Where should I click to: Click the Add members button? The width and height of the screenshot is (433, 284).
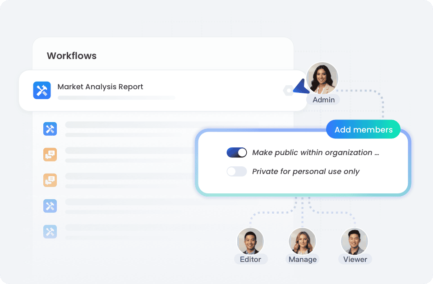[363, 129]
